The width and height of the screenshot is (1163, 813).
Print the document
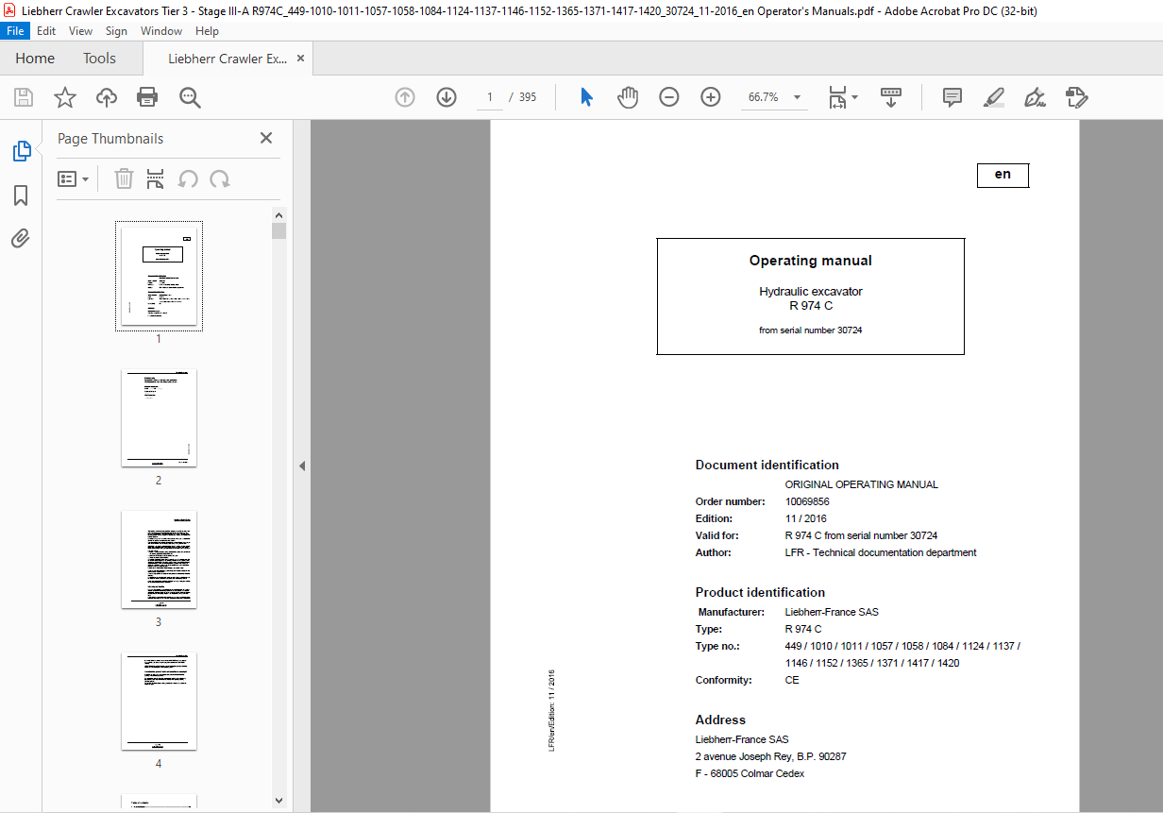click(147, 97)
